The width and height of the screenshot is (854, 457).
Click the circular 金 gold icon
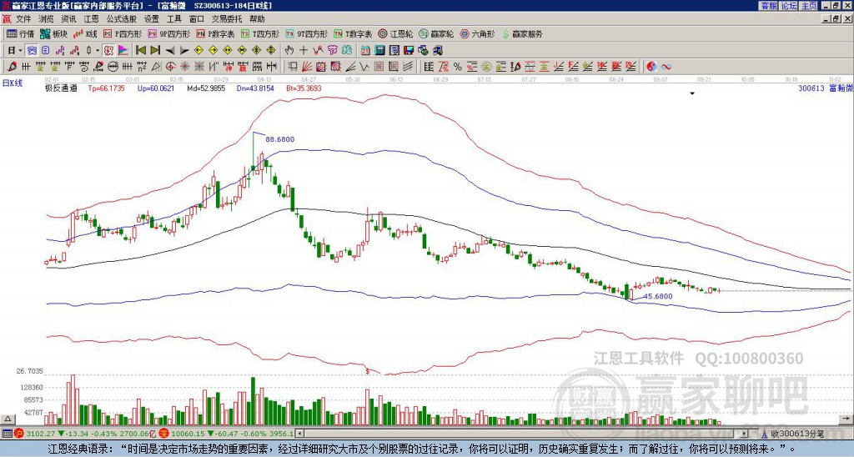(x=486, y=67)
